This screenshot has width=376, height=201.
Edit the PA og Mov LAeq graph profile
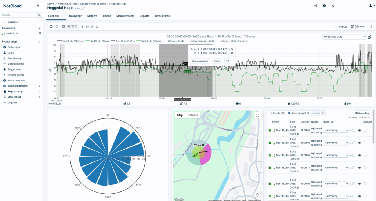click(370, 37)
